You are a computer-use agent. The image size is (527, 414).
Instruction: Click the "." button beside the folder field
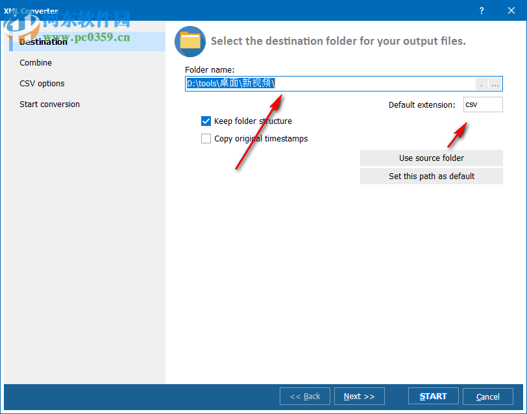[x=481, y=84]
